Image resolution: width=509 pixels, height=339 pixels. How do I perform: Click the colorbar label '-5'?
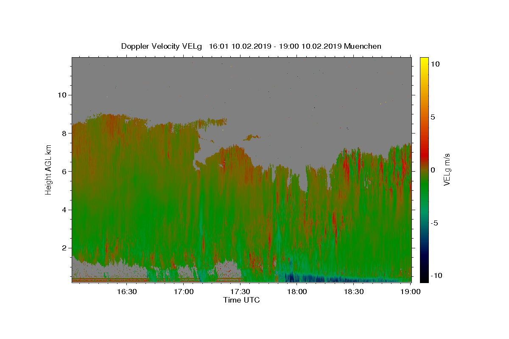click(434, 223)
